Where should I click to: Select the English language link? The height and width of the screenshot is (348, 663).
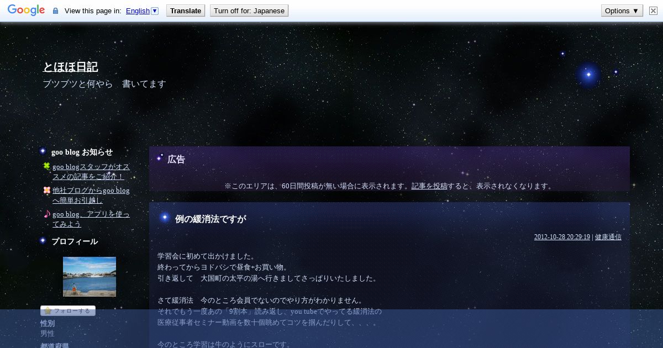138,11
